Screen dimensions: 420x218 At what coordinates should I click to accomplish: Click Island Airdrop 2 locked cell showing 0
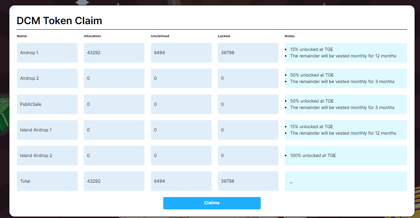point(248,156)
